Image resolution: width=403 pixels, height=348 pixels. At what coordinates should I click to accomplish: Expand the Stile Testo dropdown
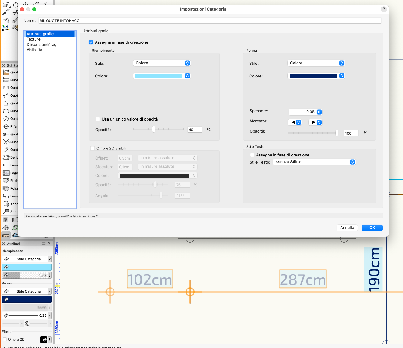coord(314,162)
